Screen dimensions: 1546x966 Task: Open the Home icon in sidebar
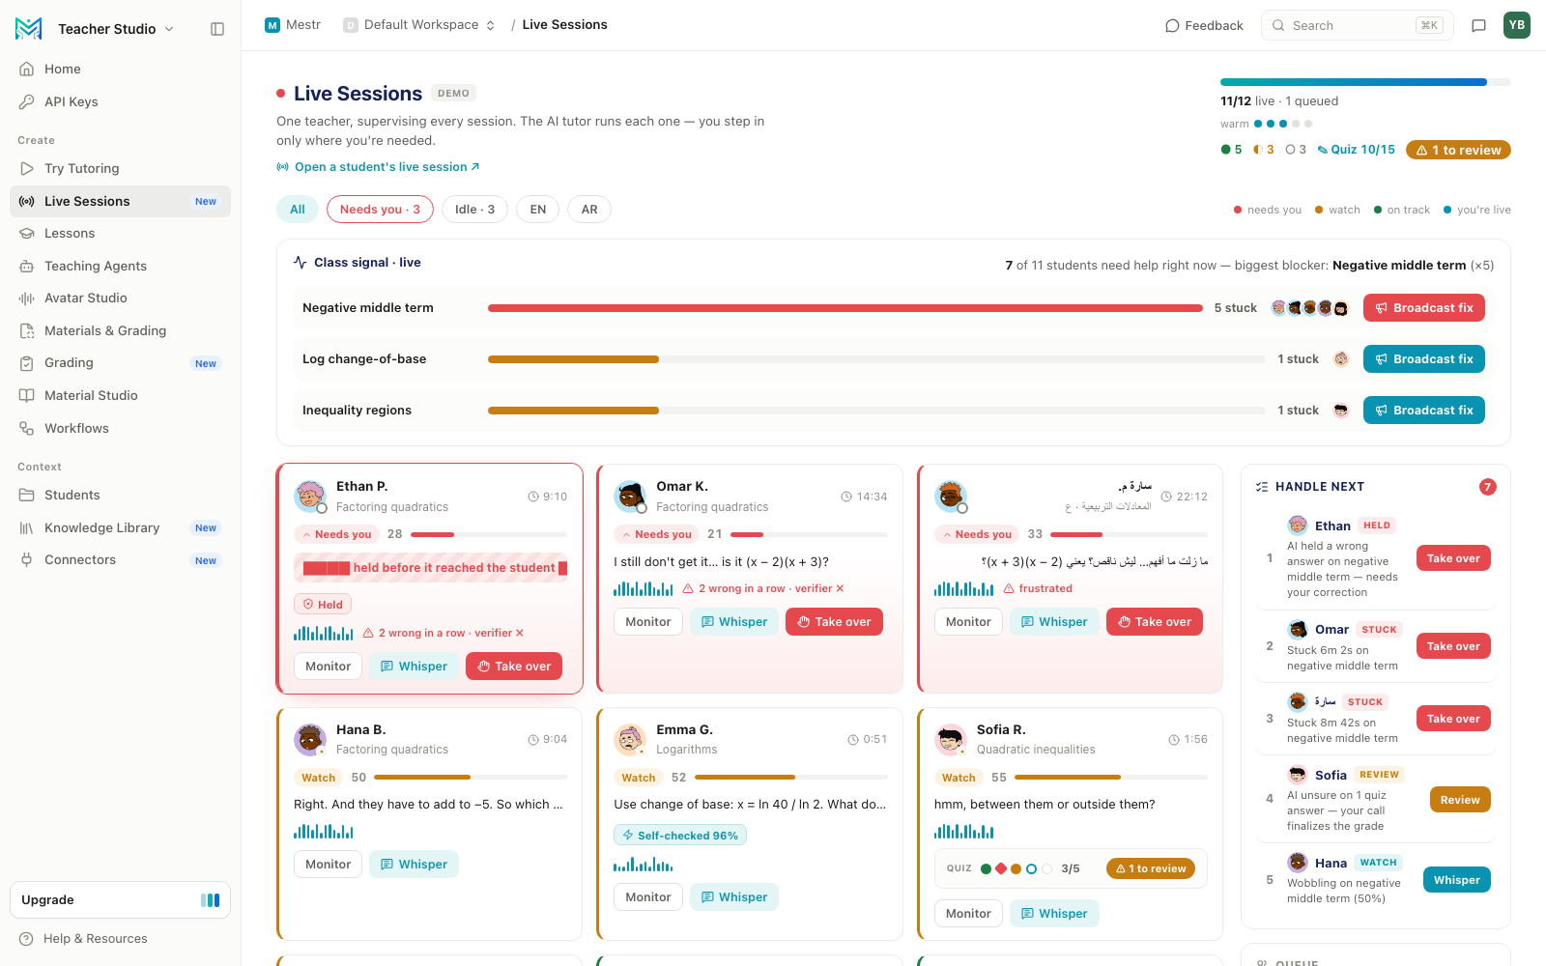coord(27,69)
